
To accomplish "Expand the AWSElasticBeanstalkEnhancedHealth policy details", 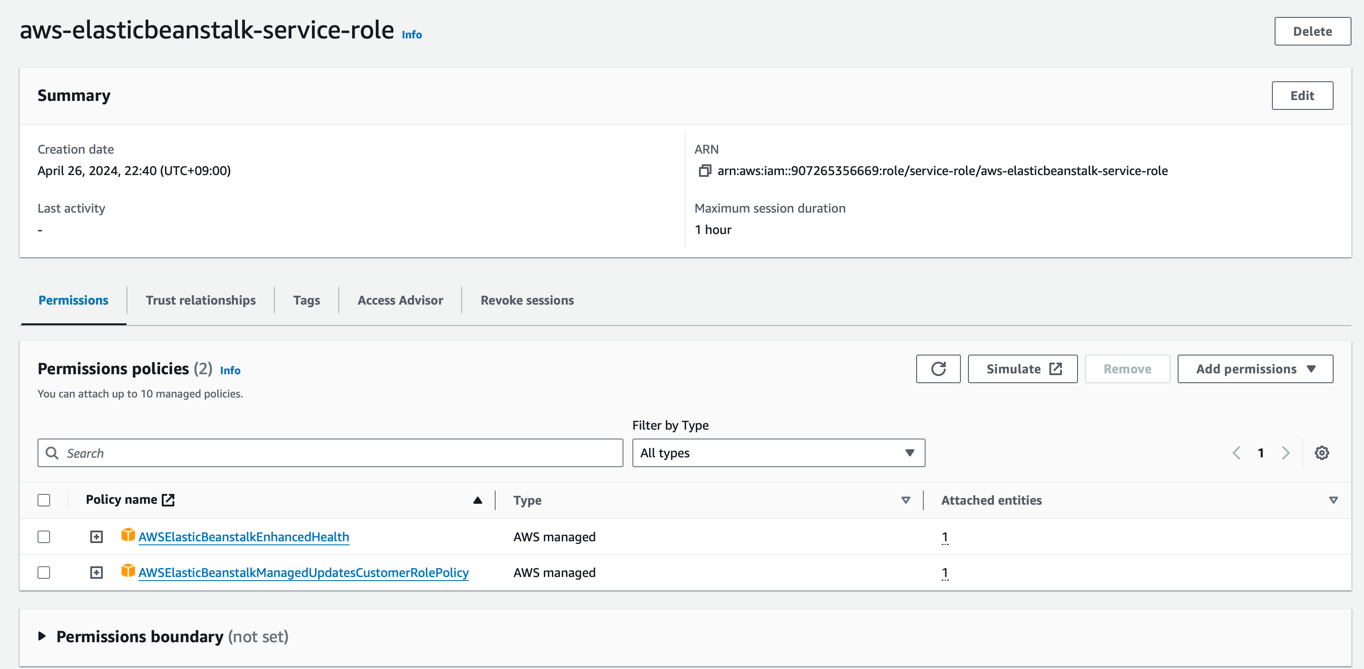I will (97, 537).
